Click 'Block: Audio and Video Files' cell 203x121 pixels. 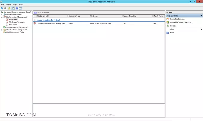point(100,24)
